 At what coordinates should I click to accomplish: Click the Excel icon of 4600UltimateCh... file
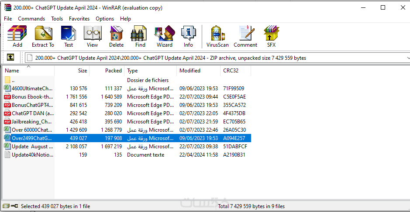coord(7,88)
